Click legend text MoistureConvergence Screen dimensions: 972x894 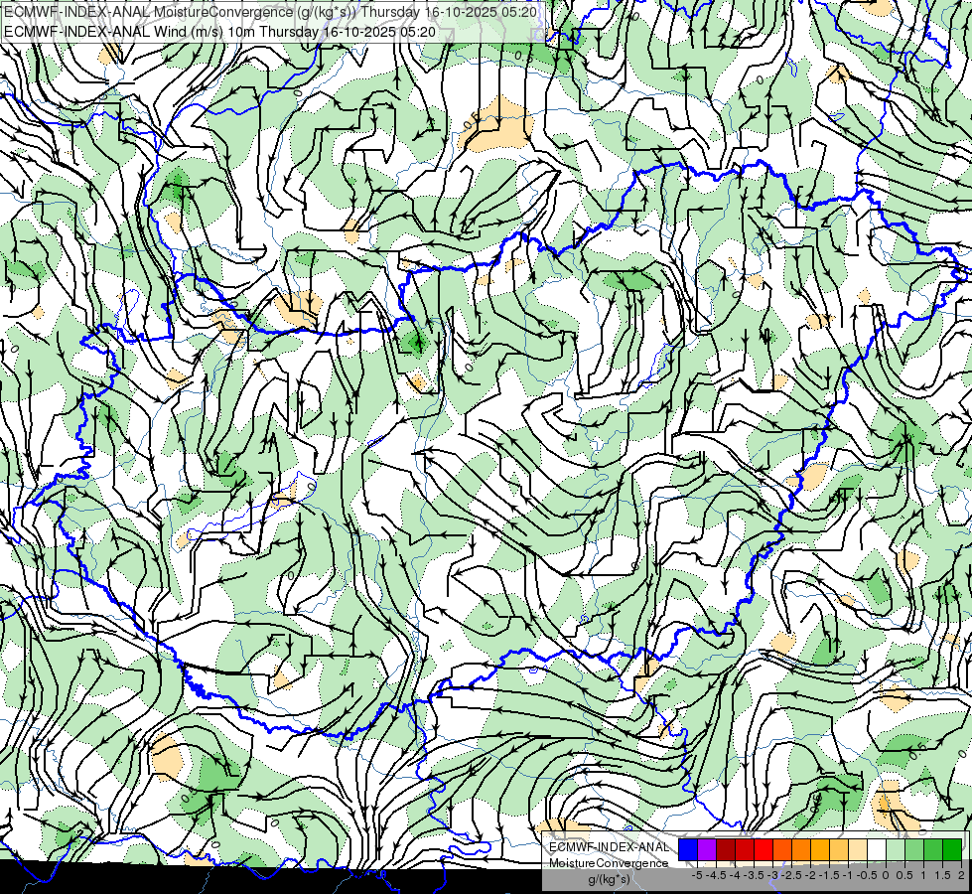pyautogui.click(x=609, y=863)
